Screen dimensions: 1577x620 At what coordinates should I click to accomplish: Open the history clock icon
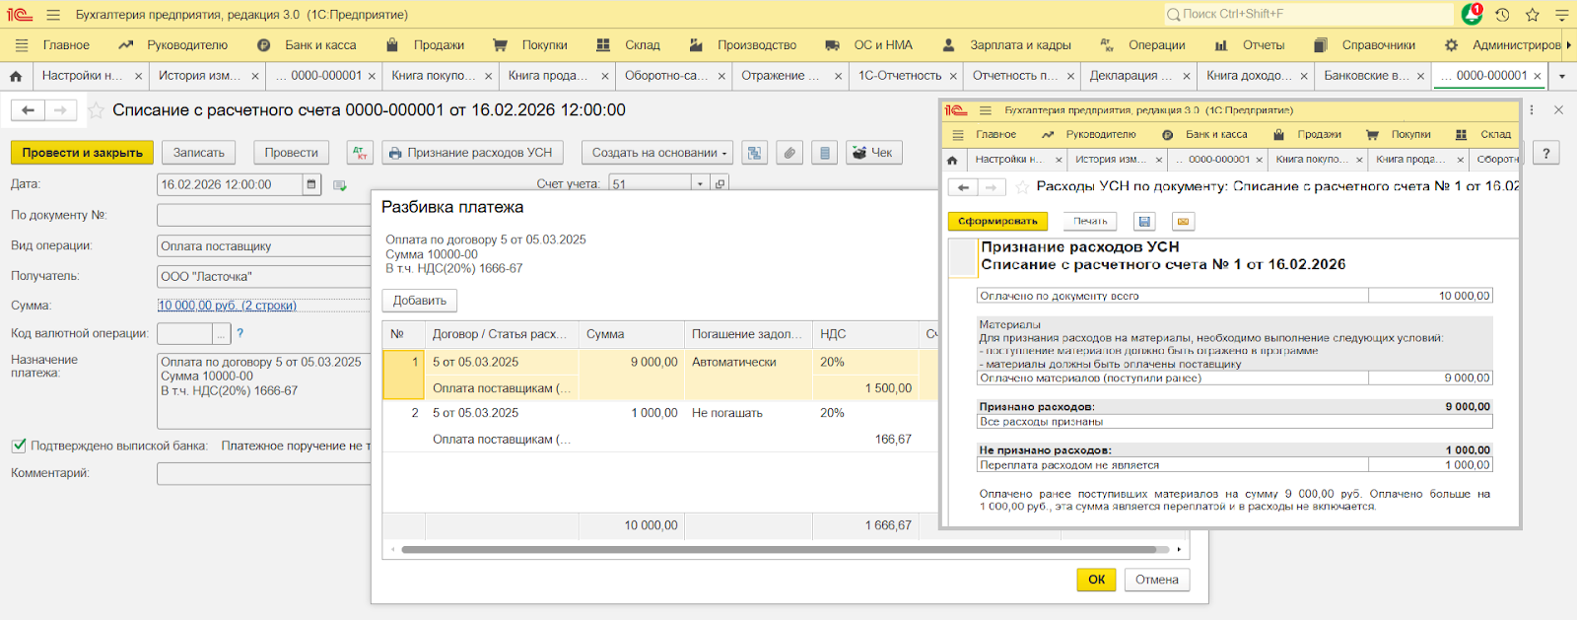[1502, 15]
